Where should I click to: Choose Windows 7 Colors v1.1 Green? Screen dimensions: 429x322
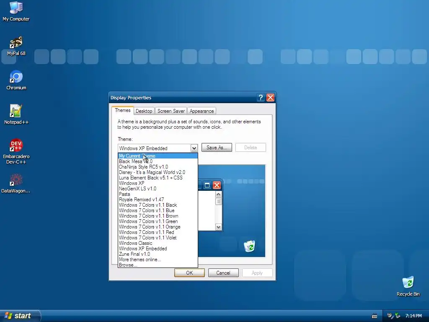pos(158,221)
